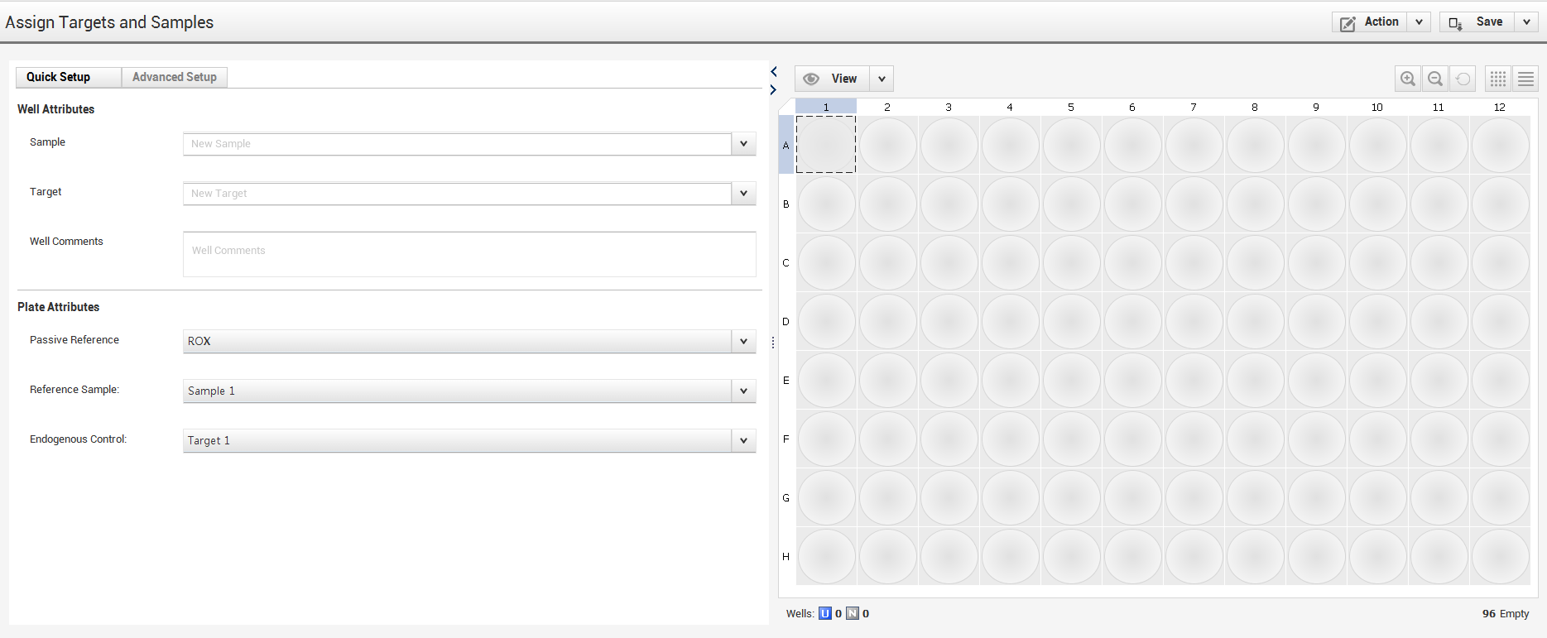Screen dimensions: 1547x638
Task: Open the Sample dropdown list
Action: [x=743, y=144]
